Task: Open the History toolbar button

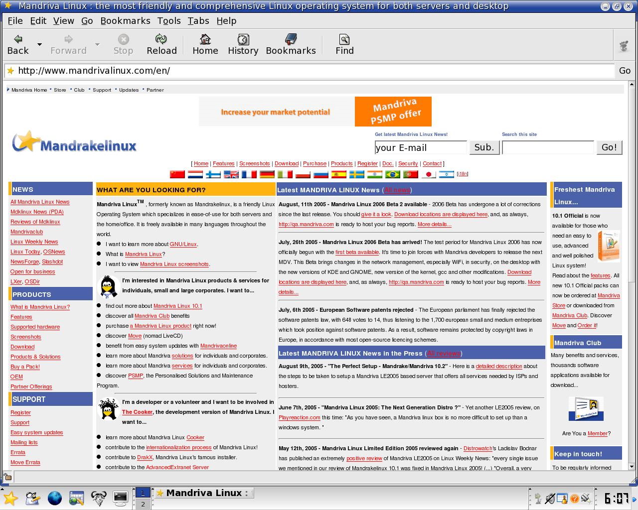Action: coord(243,44)
